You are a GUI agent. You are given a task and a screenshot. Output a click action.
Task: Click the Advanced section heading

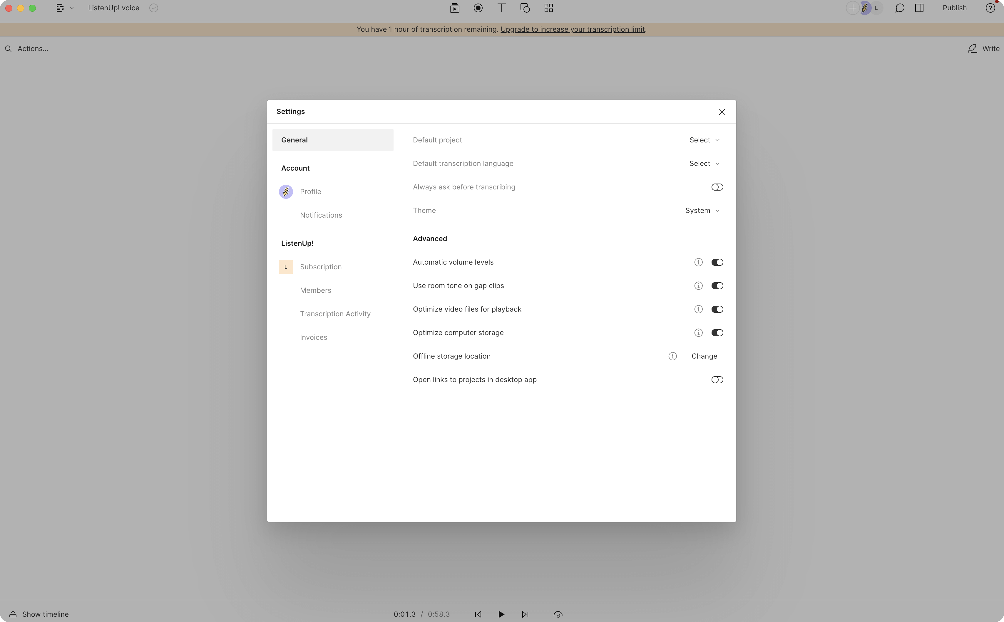pyautogui.click(x=430, y=238)
